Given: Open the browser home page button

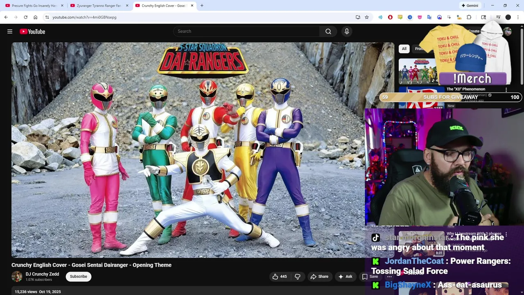Looking at the screenshot, I should pyautogui.click(x=35, y=17).
